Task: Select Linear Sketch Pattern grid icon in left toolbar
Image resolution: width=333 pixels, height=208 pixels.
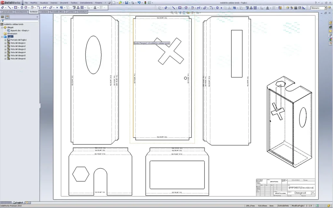Action: [x=82, y=7]
